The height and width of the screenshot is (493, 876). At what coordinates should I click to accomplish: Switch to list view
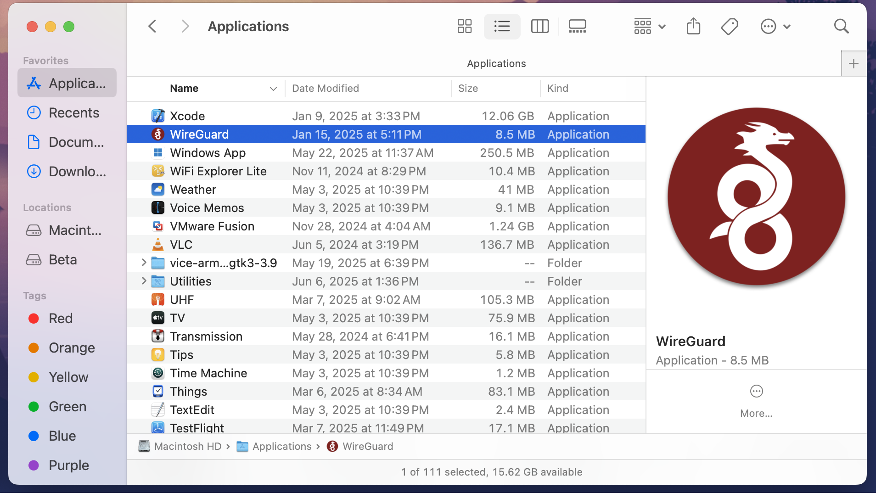click(x=502, y=26)
